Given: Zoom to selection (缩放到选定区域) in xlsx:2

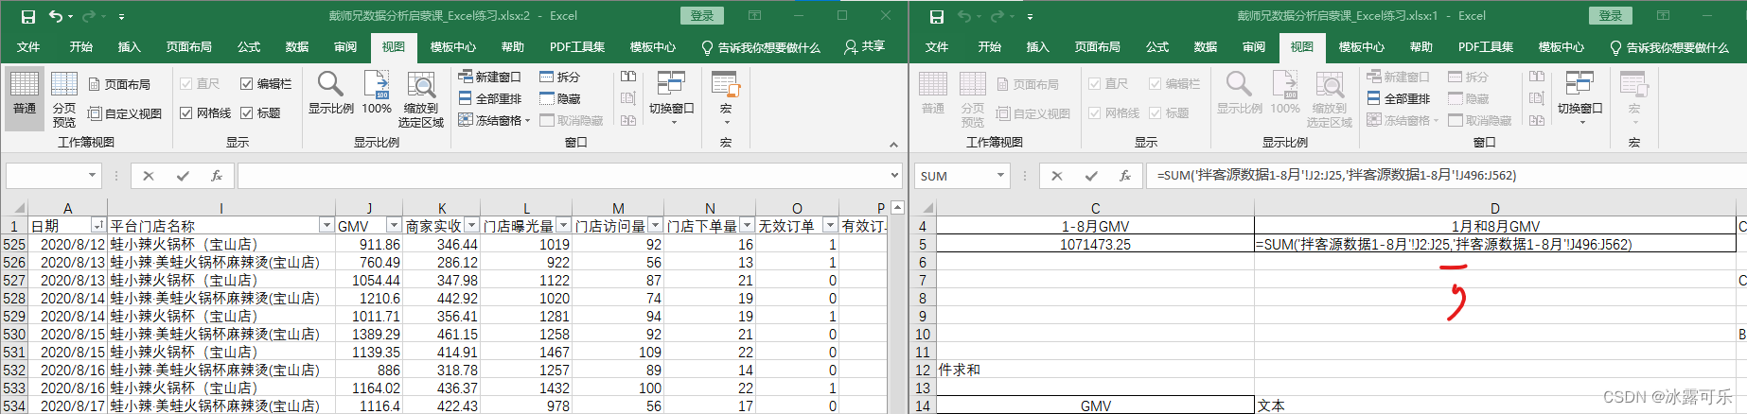Looking at the screenshot, I should coord(421,99).
